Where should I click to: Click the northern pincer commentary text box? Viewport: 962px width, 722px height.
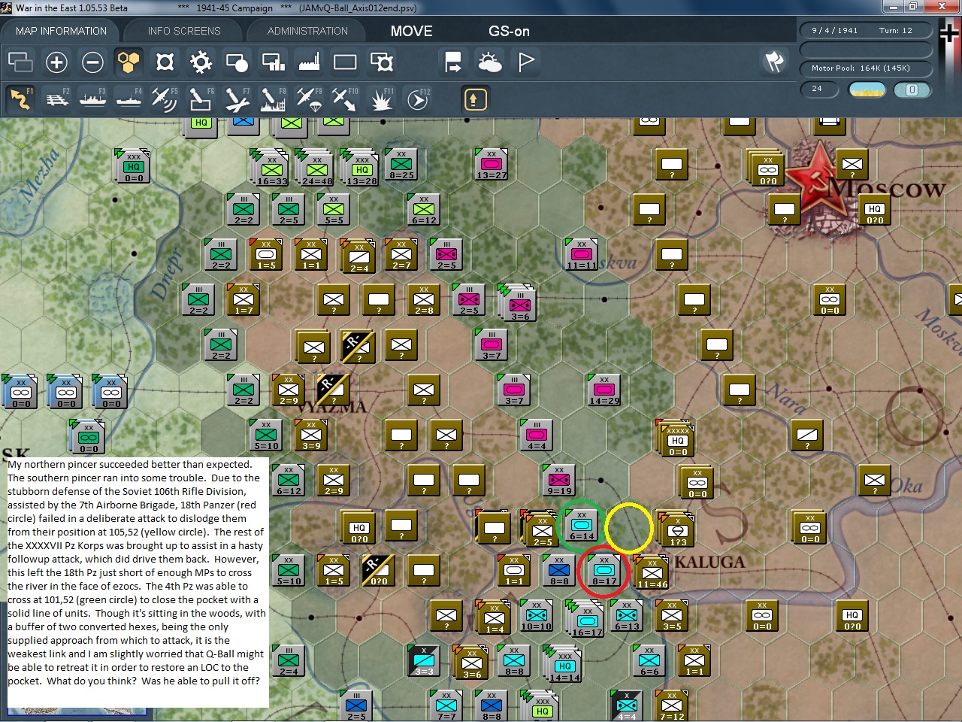pos(138,582)
